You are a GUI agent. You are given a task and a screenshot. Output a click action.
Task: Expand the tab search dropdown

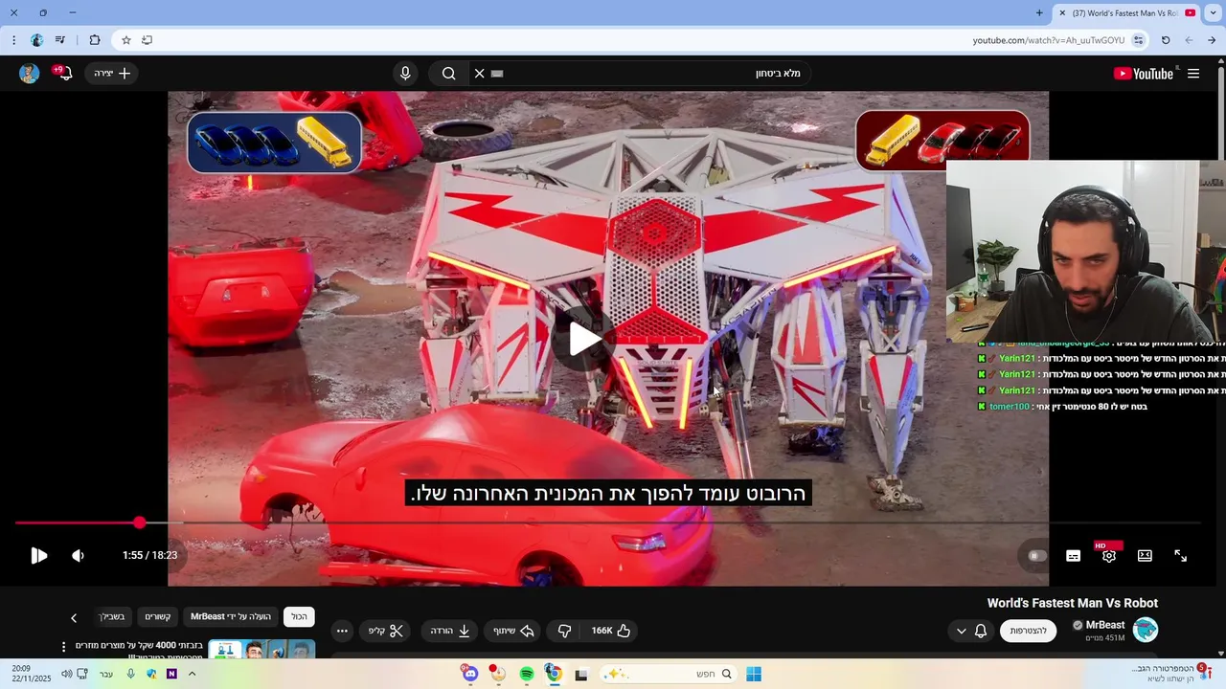1213,12
